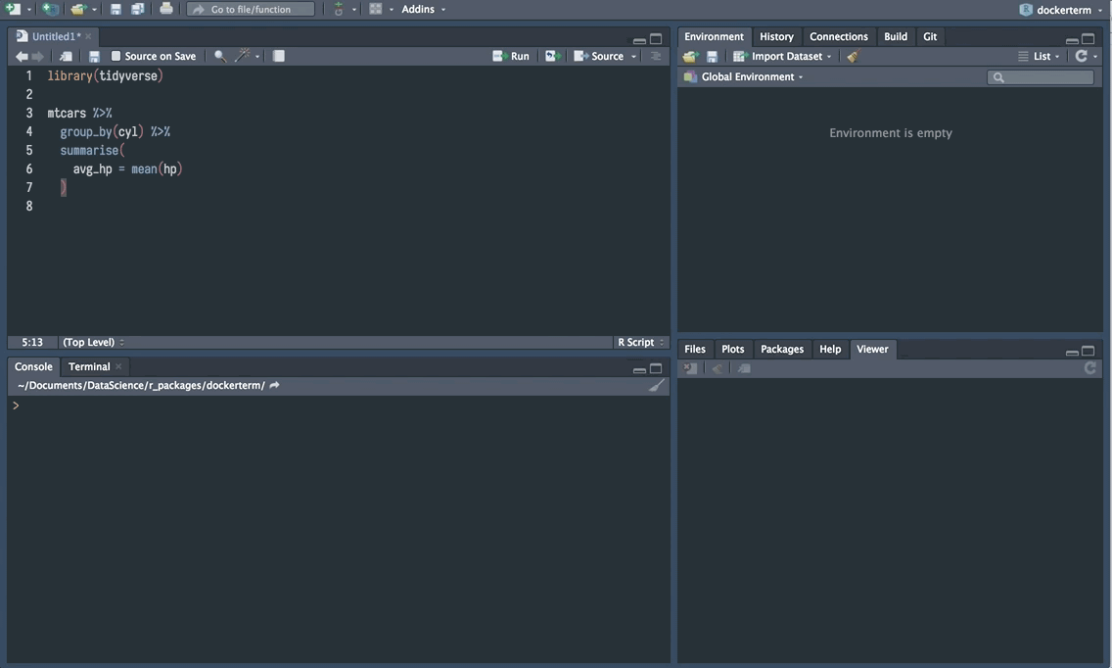
Task: View current working directory arrow in console
Action: 274,386
